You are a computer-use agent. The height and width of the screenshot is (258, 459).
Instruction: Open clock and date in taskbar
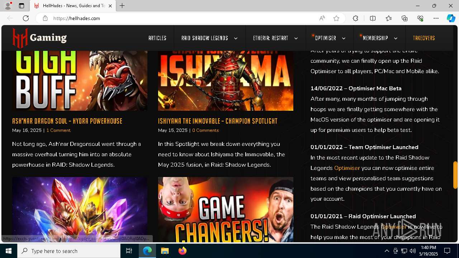pyautogui.click(x=428, y=251)
